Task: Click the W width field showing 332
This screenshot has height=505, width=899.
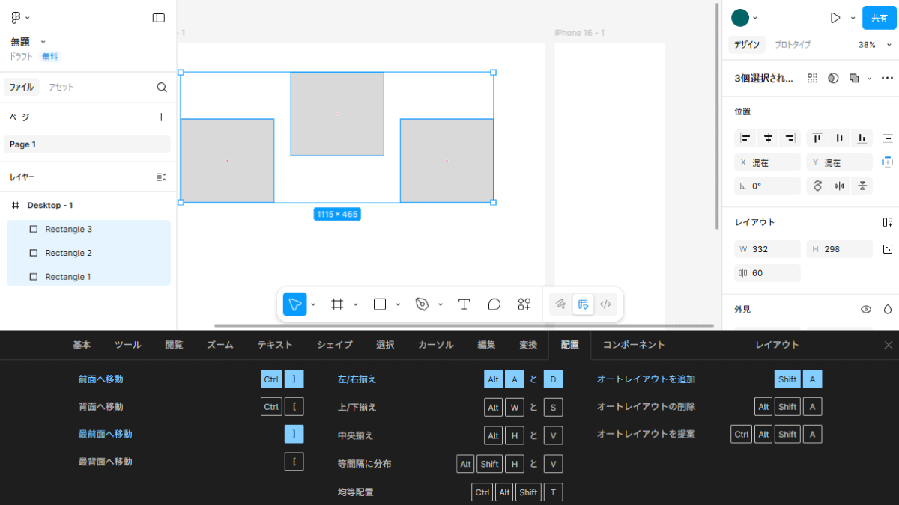Action: point(767,249)
